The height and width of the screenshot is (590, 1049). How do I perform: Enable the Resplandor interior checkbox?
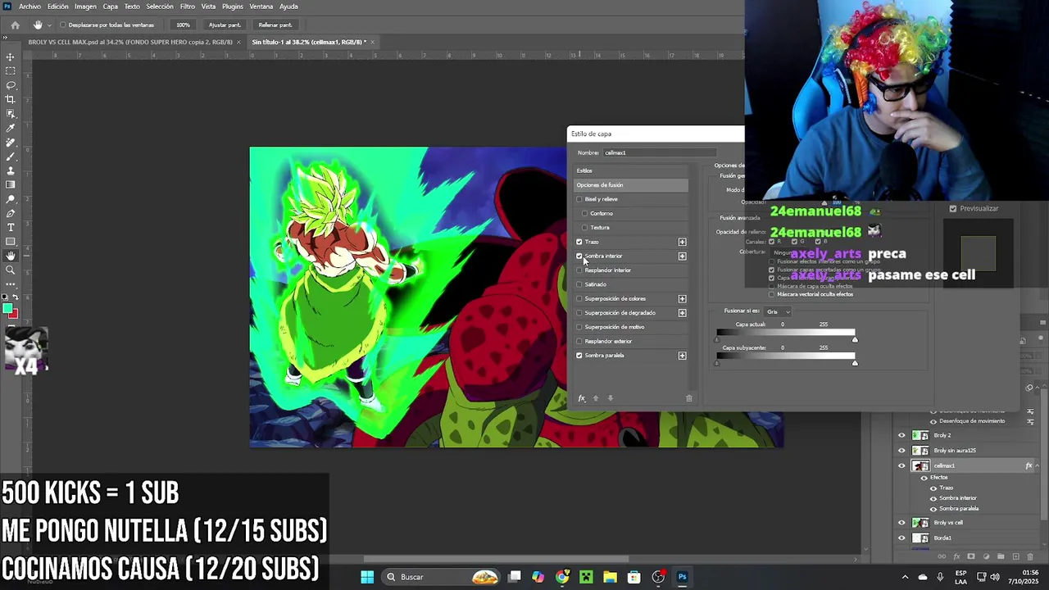579,270
